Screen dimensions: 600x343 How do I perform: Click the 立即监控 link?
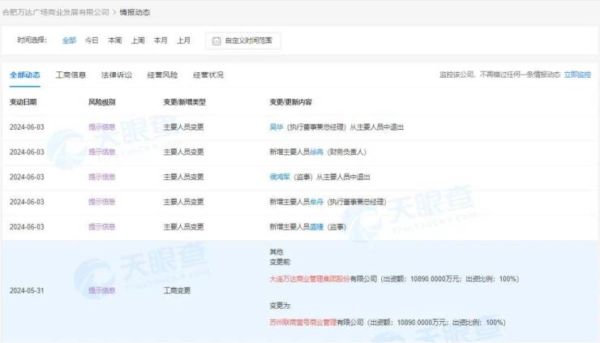pos(577,75)
